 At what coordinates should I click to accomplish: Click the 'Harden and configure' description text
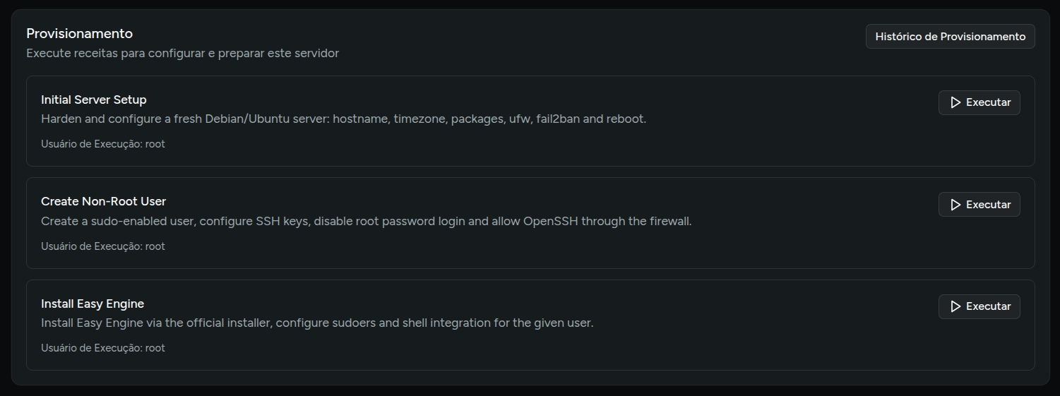pyautogui.click(x=343, y=119)
